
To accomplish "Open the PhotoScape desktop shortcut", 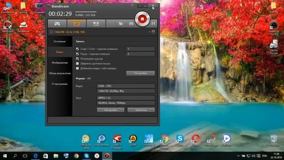I will coord(211,140).
